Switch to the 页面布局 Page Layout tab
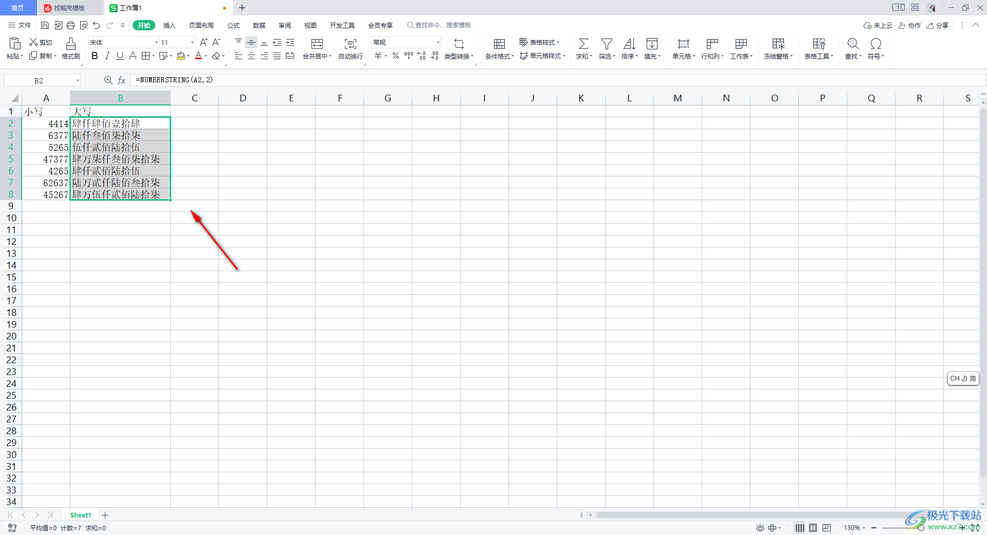The width and height of the screenshot is (987, 535). (x=201, y=25)
